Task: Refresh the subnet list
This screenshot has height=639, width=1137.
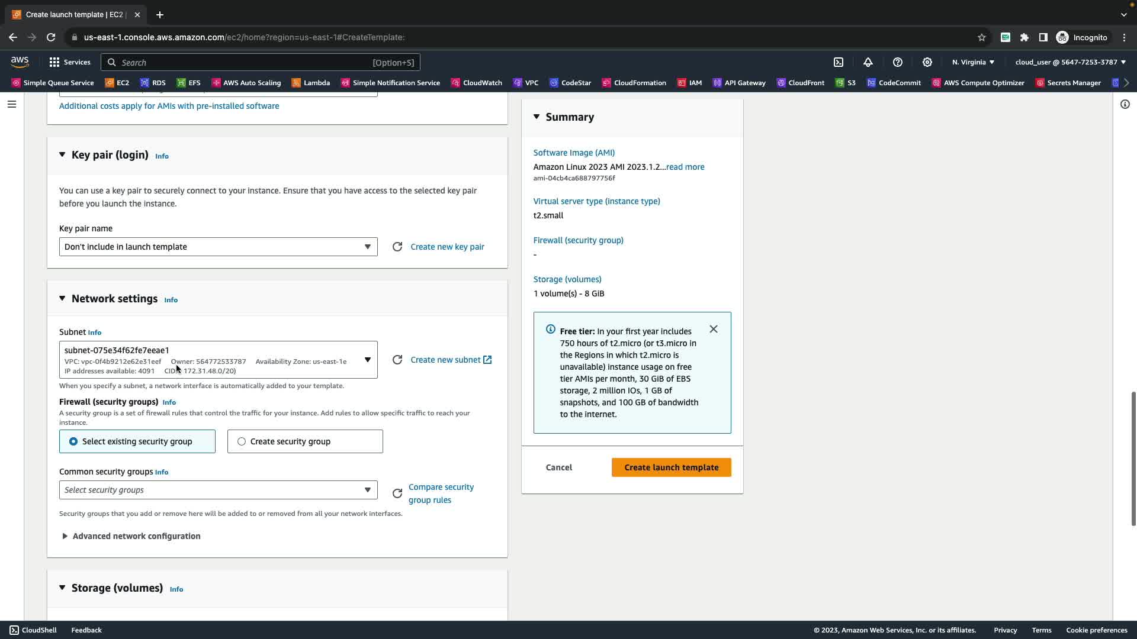Action: coord(397,360)
